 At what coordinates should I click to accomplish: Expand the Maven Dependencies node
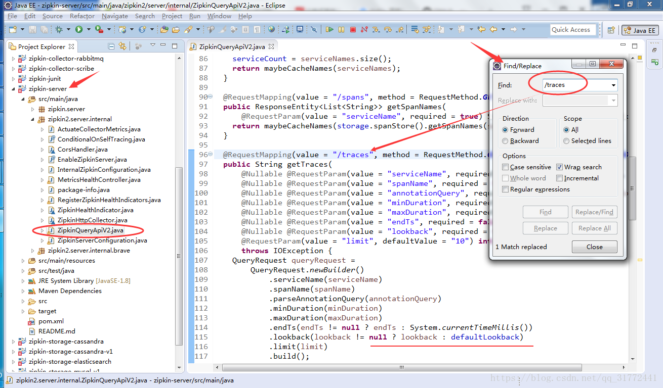coord(23,291)
